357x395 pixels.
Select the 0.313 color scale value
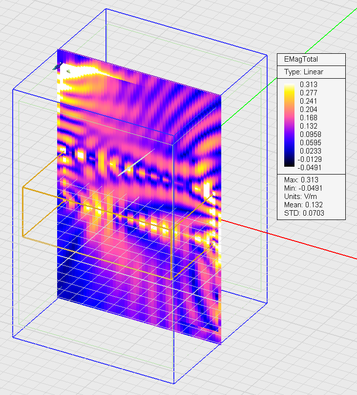pyautogui.click(x=309, y=84)
